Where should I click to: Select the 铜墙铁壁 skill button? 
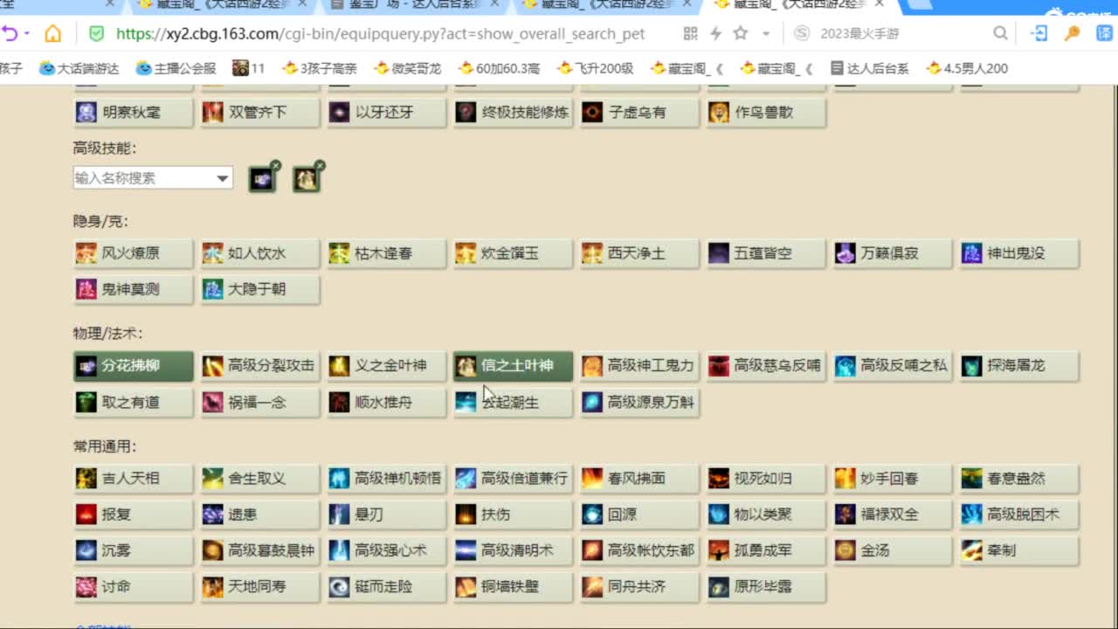click(513, 587)
